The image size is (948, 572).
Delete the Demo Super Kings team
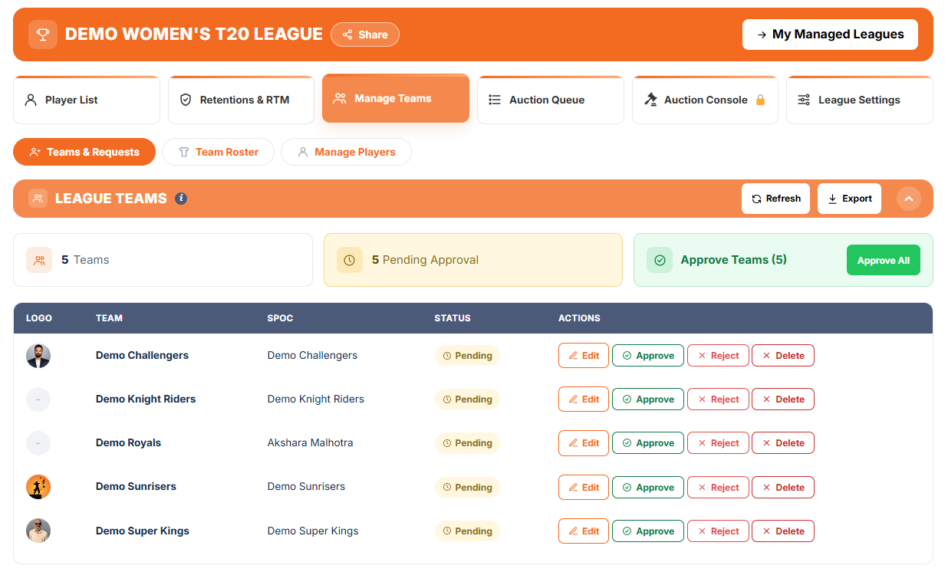click(x=783, y=531)
